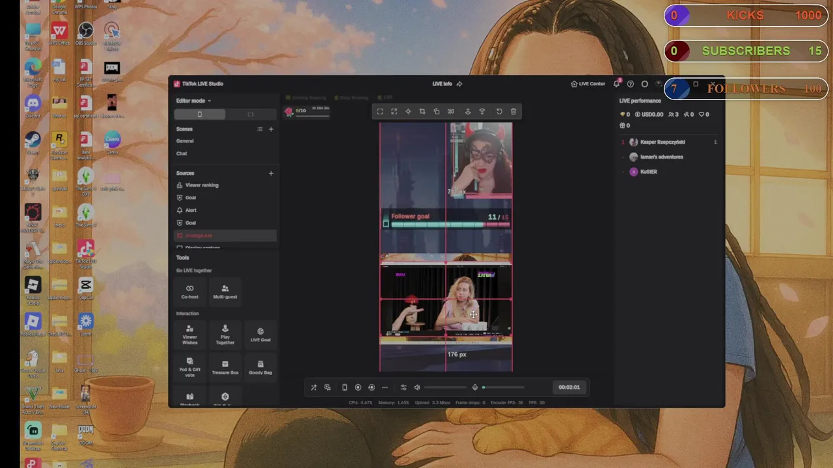Select the Viewer ranking source
833x468 pixels.
tap(225, 185)
